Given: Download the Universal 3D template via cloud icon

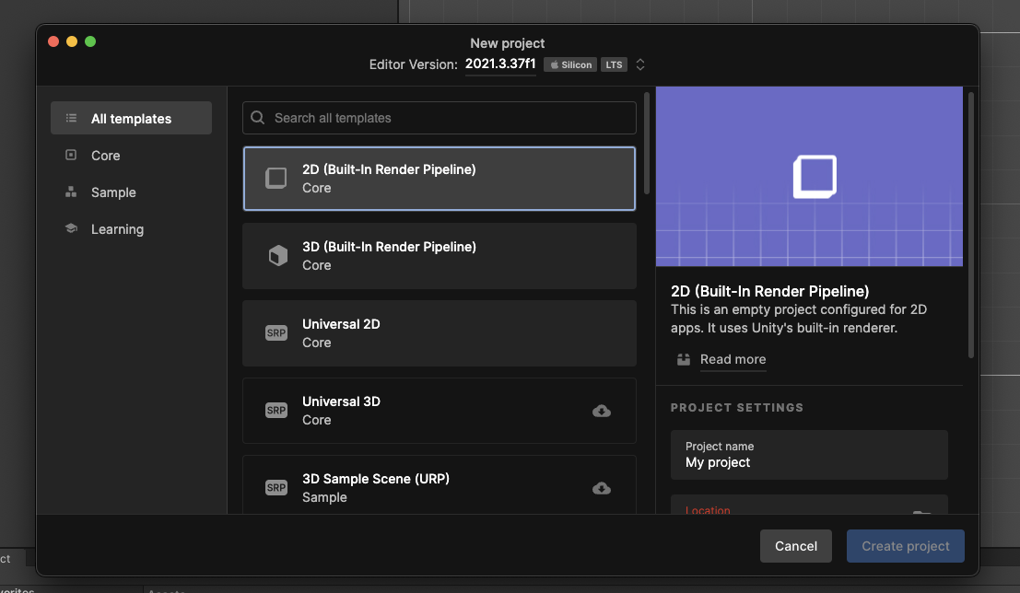Looking at the screenshot, I should [602, 411].
